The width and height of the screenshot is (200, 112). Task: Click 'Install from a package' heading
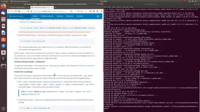click(x=23, y=72)
